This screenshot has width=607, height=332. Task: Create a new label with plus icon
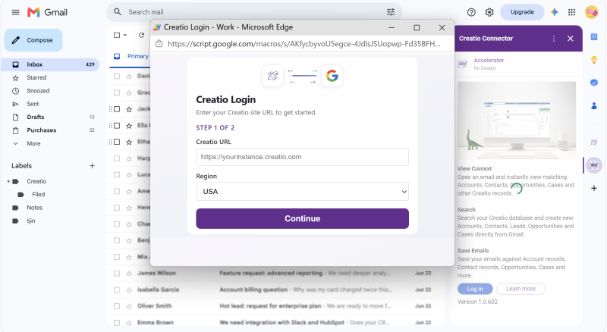point(92,165)
